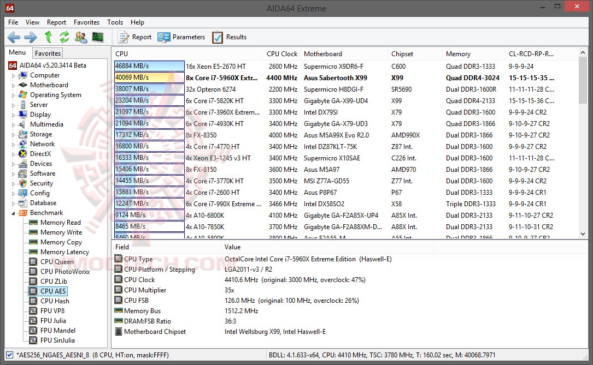Image resolution: width=593 pixels, height=365 pixels.
Task: Select the Multimedia speaker icon
Action: [23, 124]
